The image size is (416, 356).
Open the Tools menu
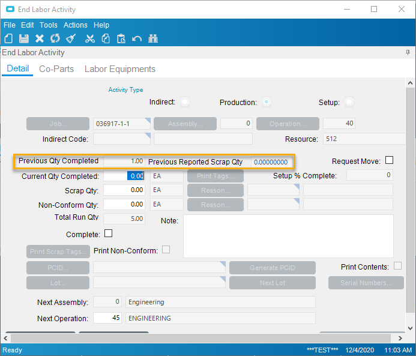[49, 25]
